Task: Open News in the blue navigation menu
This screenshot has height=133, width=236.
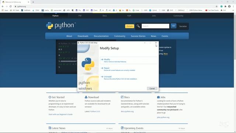Action: [x=153, y=36]
